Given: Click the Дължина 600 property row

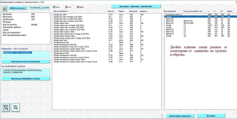Looking at the screenshot, I should [x=26, y=14].
